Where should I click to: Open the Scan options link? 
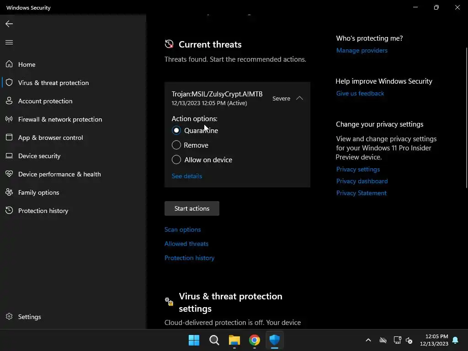point(183,229)
